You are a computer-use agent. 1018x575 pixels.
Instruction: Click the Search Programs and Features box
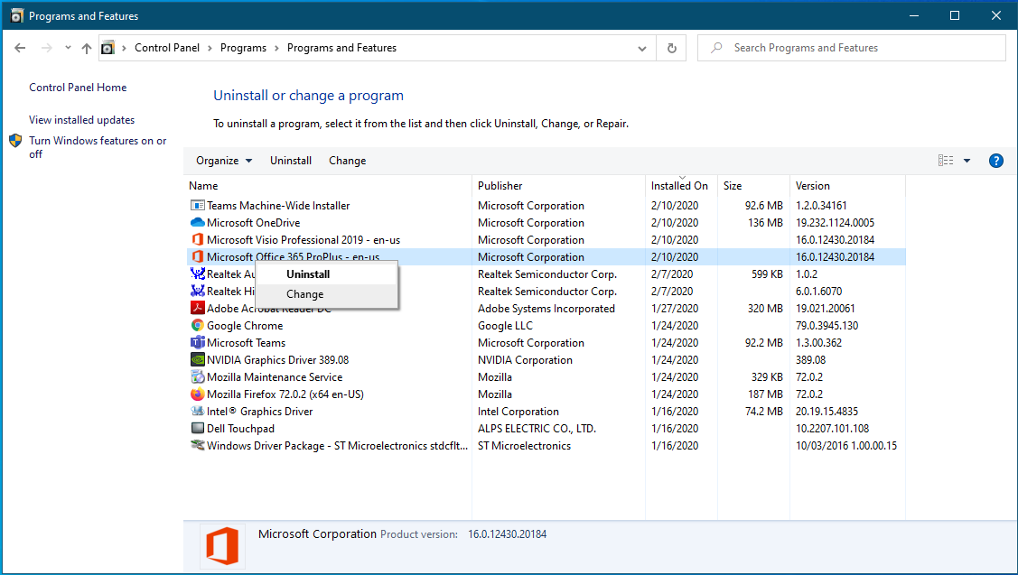tap(850, 47)
